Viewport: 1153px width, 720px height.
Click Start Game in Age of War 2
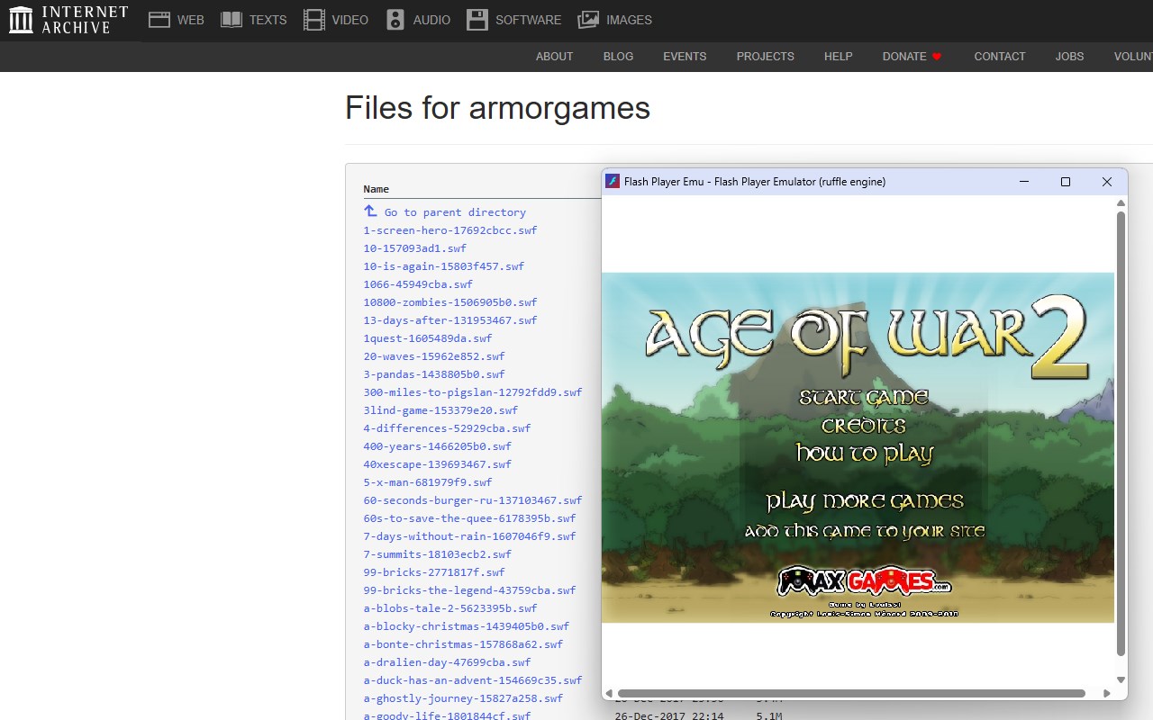(864, 398)
